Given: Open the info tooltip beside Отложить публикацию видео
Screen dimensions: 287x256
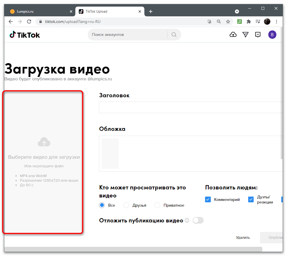Looking at the screenshot, I should click(x=187, y=220).
